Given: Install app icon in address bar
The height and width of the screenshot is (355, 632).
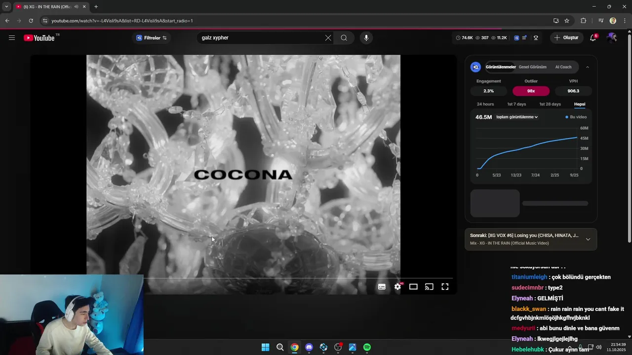Looking at the screenshot, I should (556, 21).
